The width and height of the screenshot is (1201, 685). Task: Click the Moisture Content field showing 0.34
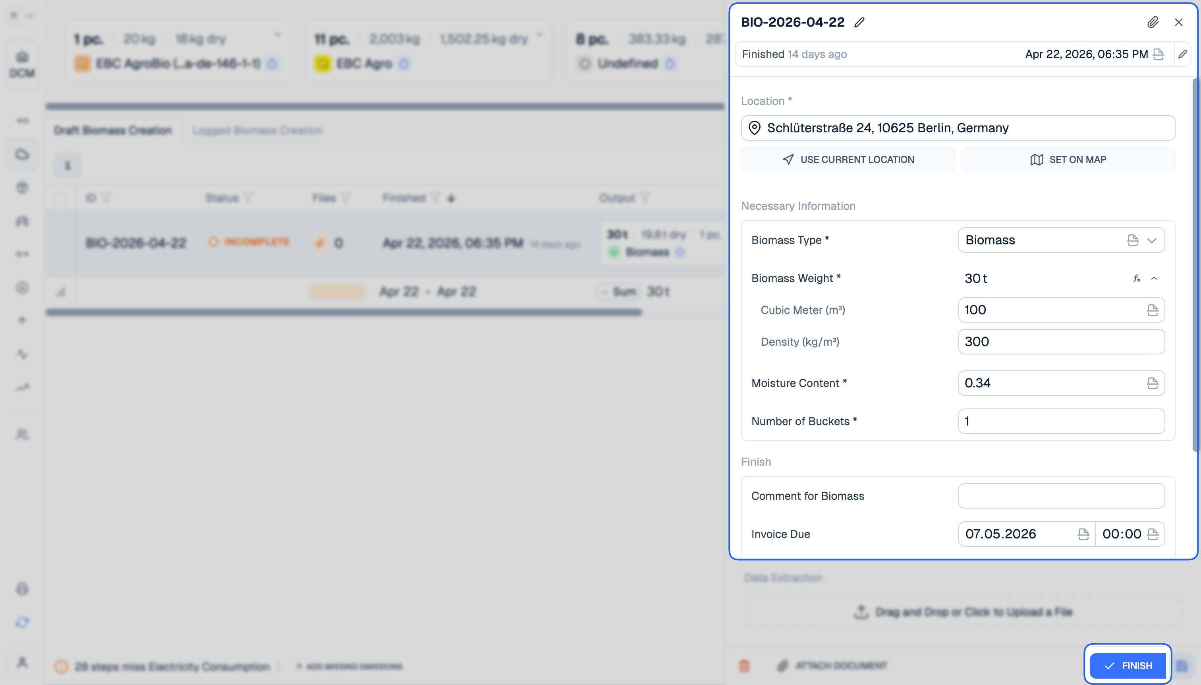pyautogui.click(x=1061, y=383)
